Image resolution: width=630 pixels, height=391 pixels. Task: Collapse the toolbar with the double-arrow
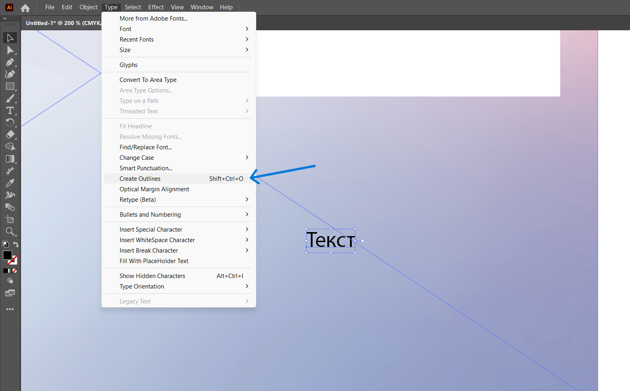pyautogui.click(x=5, y=19)
